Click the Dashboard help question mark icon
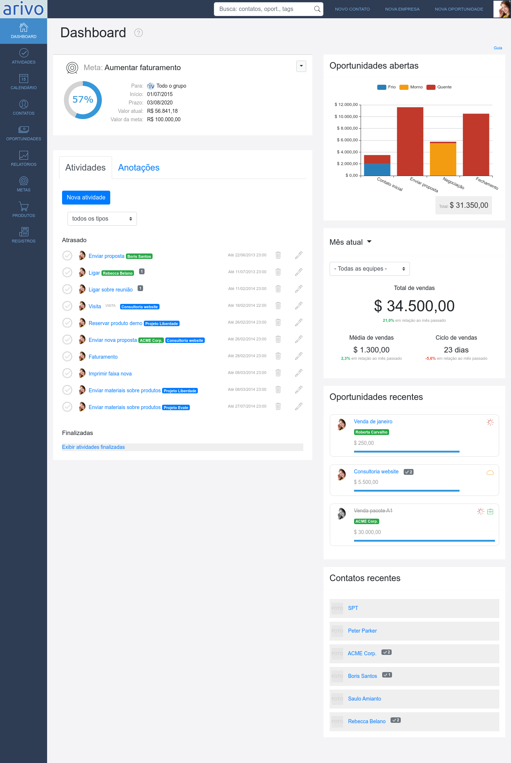511x763 pixels. point(138,33)
